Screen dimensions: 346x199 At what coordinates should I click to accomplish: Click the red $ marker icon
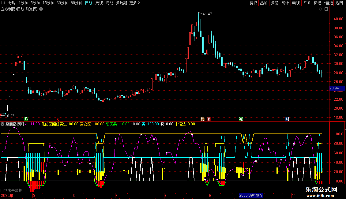[x=58, y=119]
